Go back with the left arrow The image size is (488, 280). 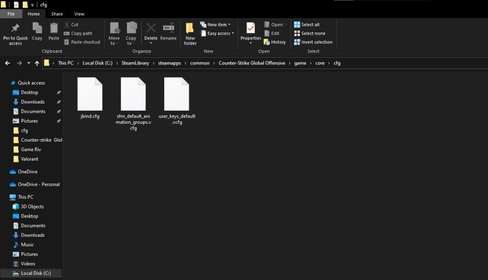click(7, 63)
